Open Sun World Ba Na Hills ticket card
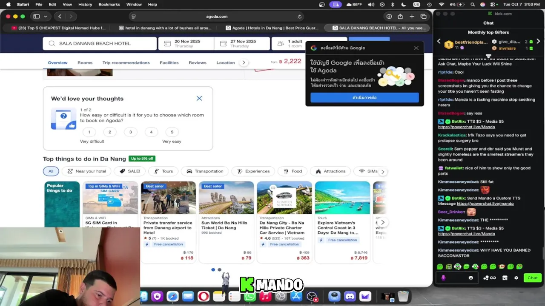 point(226,222)
